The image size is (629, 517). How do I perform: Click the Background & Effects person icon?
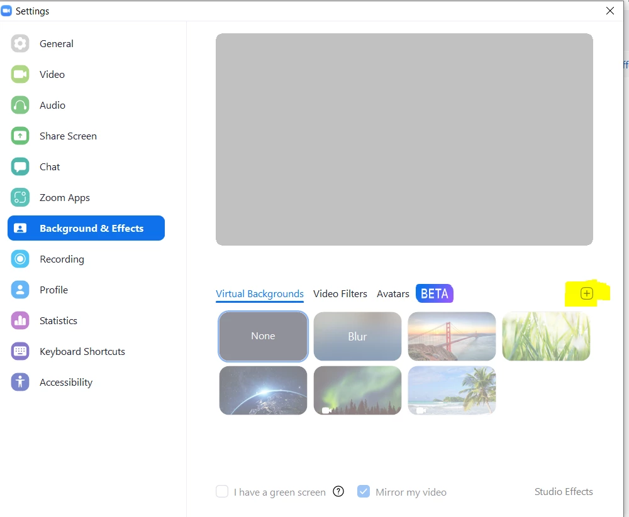click(x=20, y=229)
